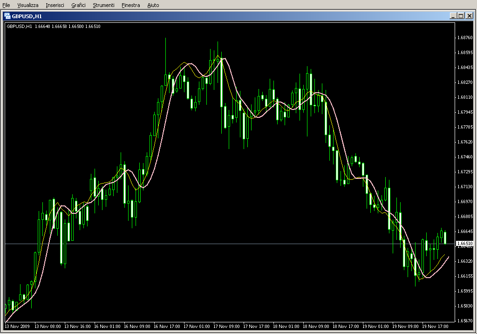Click the 17 Nov 09:00 time label

coord(226,327)
